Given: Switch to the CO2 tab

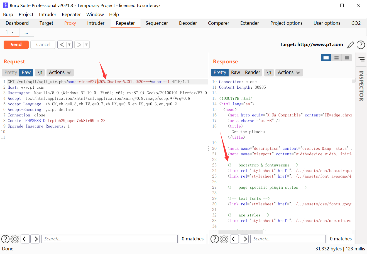Looking at the screenshot, I should [x=356, y=23].
